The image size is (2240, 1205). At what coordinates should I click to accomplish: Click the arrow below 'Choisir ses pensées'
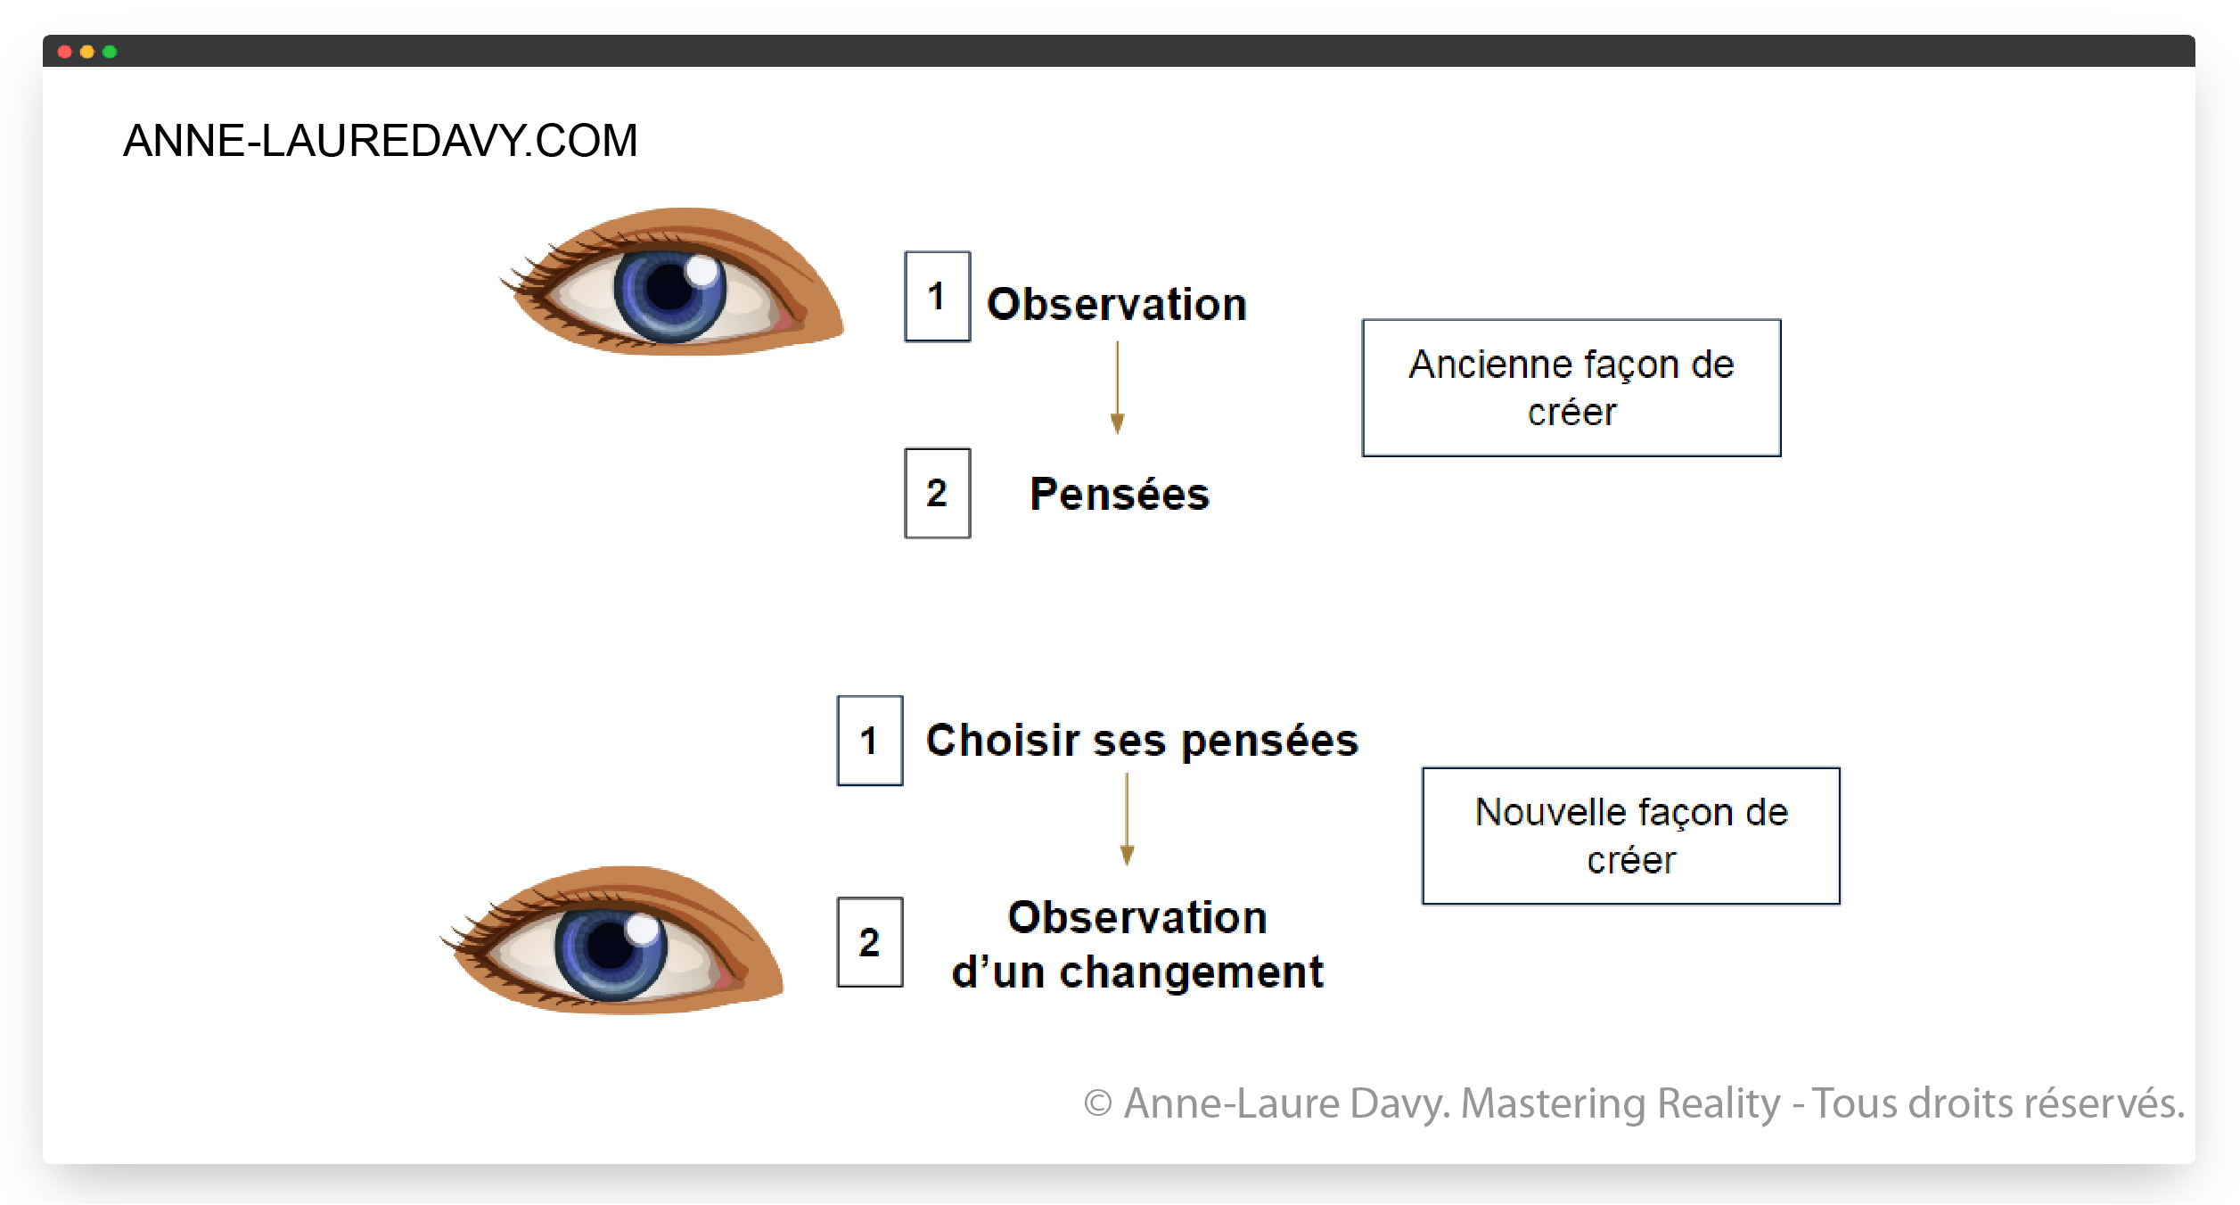click(x=1127, y=819)
